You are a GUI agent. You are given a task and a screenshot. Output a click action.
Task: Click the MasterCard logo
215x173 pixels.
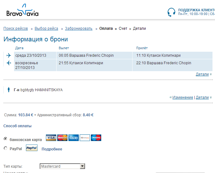62,138
